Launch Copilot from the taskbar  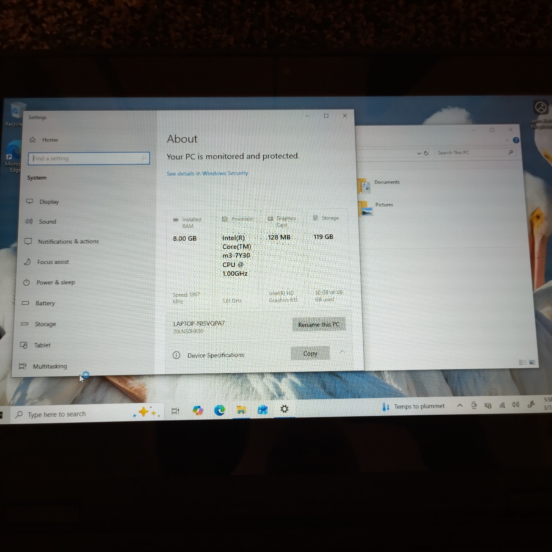coord(198,410)
